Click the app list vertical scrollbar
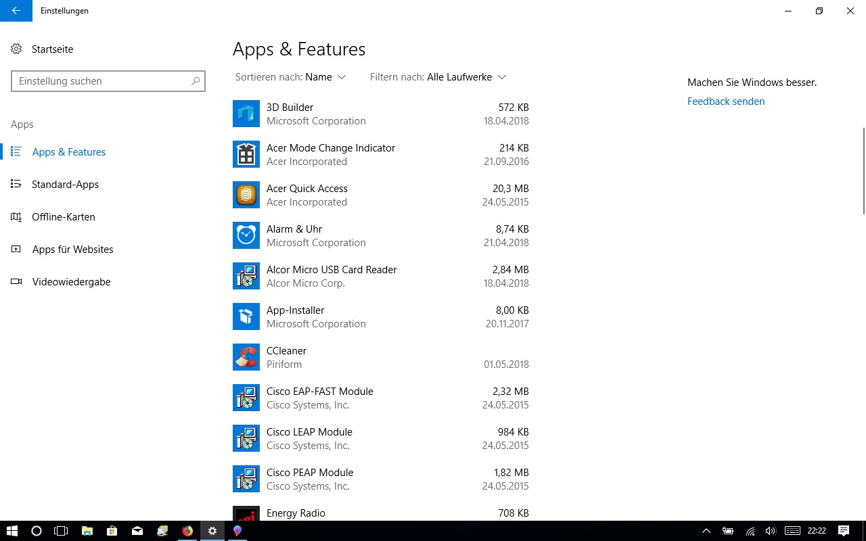The image size is (866, 541). pos(863,171)
